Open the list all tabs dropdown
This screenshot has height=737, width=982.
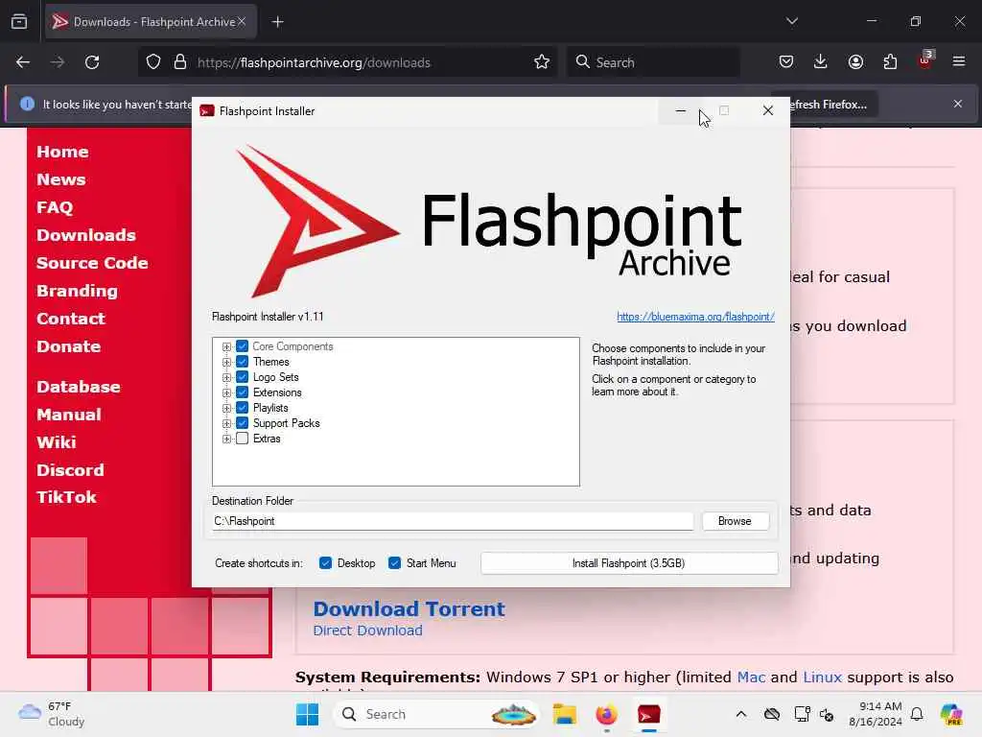click(791, 21)
